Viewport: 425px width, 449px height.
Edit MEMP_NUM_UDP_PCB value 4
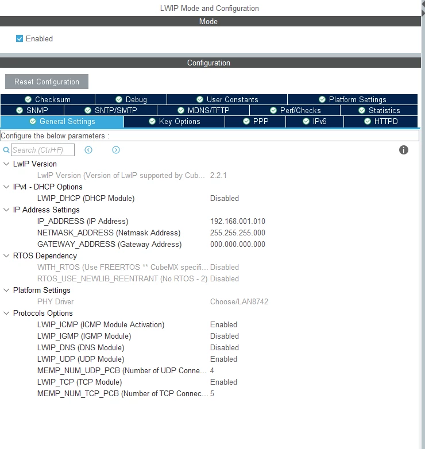click(x=212, y=370)
